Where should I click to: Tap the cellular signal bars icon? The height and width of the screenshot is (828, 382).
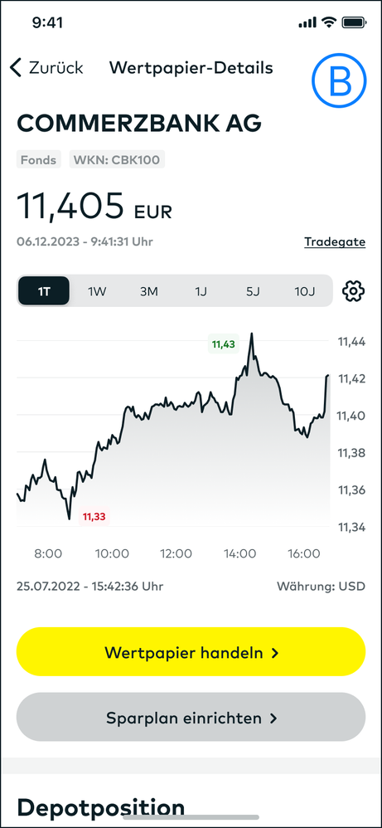click(x=307, y=22)
